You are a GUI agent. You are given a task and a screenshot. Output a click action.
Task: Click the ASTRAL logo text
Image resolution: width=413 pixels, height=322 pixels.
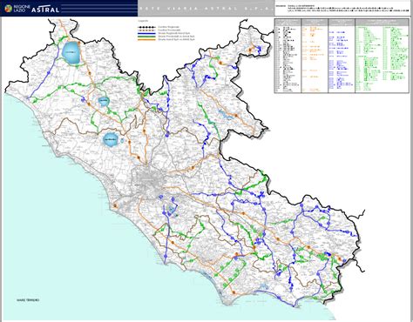coord(45,10)
